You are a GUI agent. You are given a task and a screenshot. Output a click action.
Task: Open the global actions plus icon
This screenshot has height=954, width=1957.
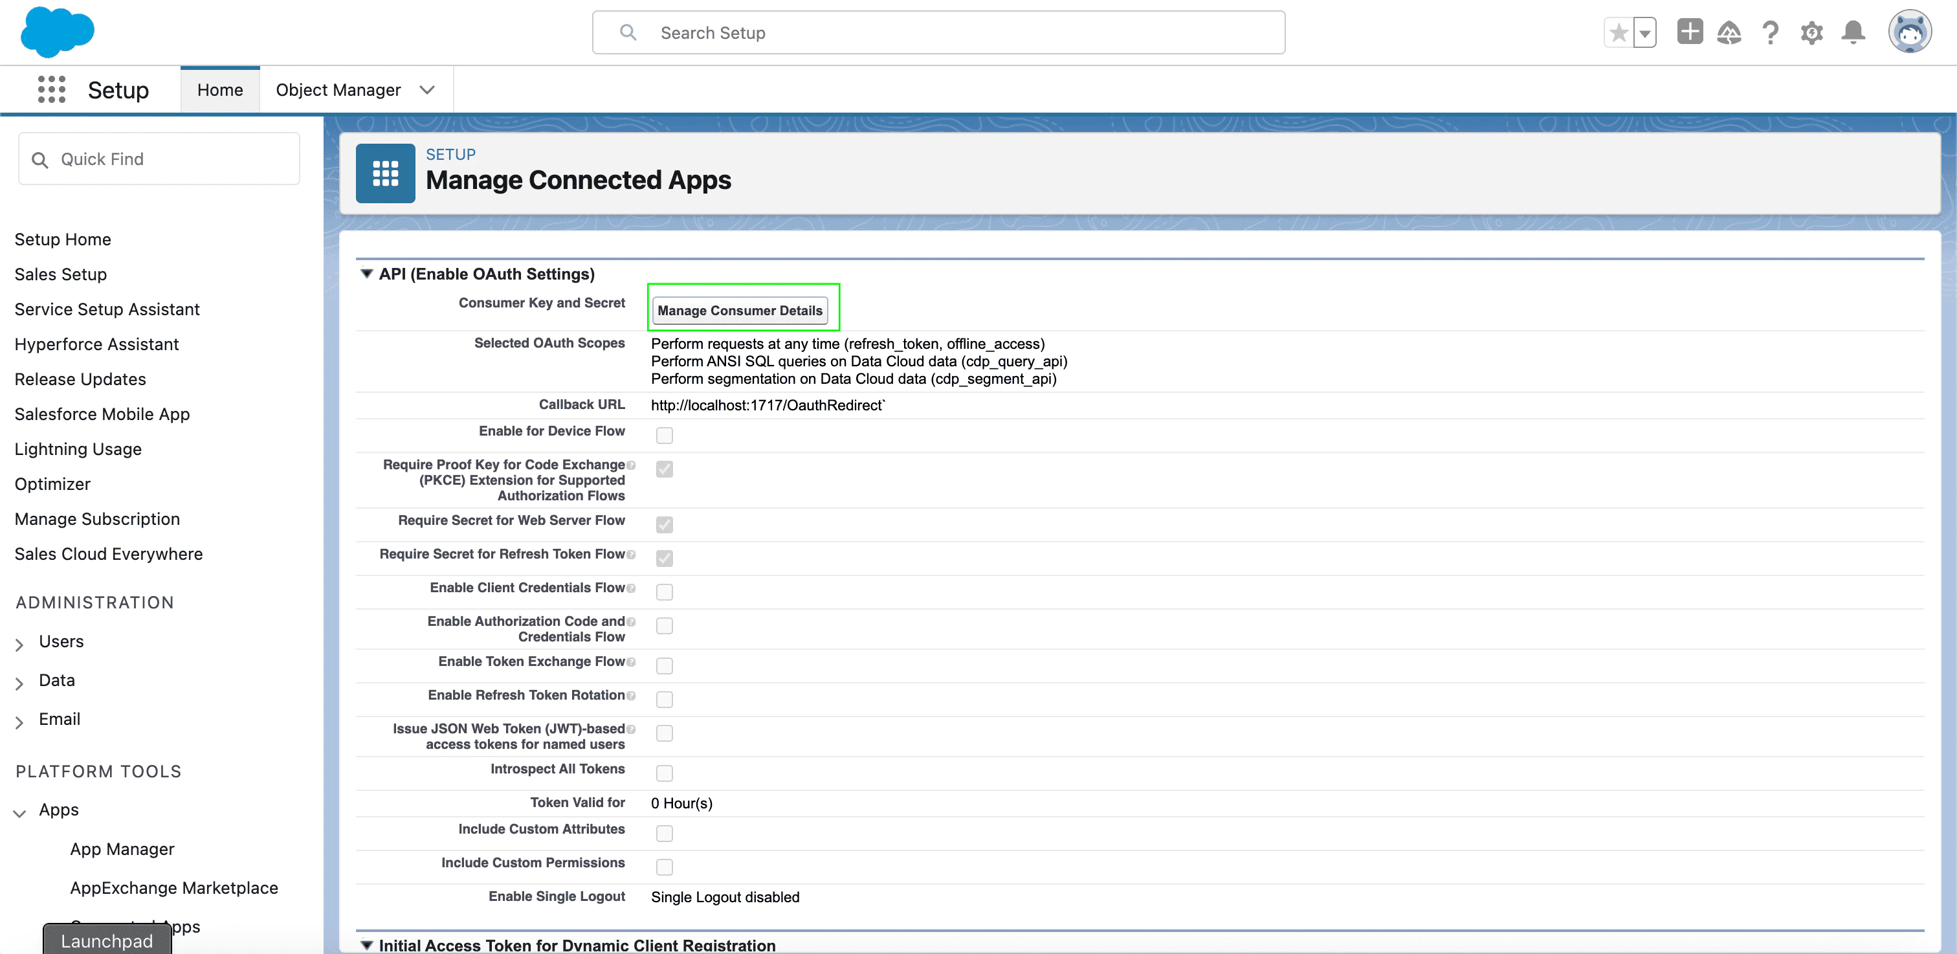click(1690, 32)
